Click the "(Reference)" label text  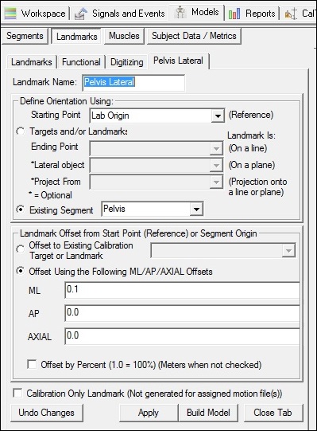pos(251,115)
